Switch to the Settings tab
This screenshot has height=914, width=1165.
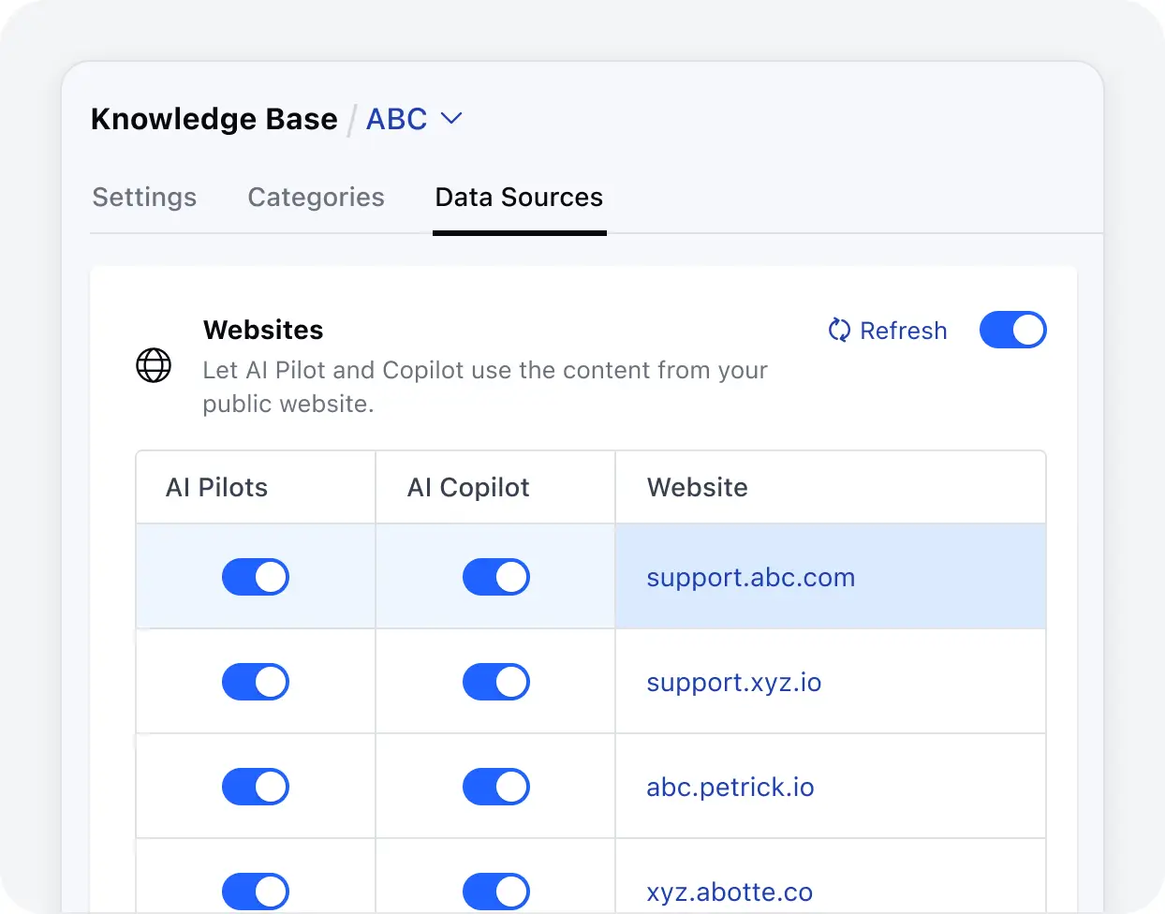144,197
